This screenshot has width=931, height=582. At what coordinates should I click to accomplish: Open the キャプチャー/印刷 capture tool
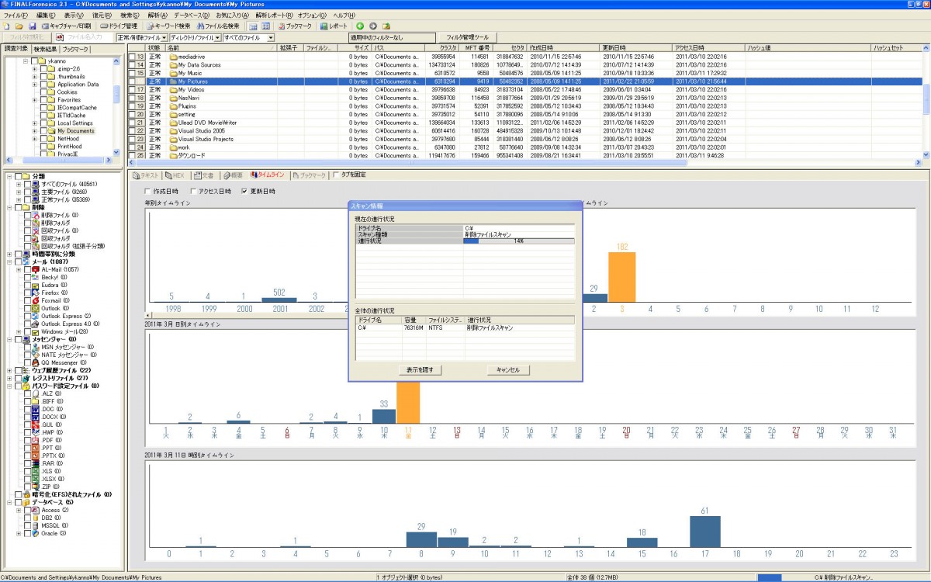click(66, 26)
